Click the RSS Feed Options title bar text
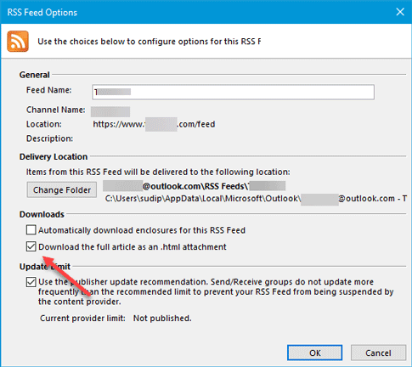Viewport: 412px width, 367px height. tap(42, 13)
